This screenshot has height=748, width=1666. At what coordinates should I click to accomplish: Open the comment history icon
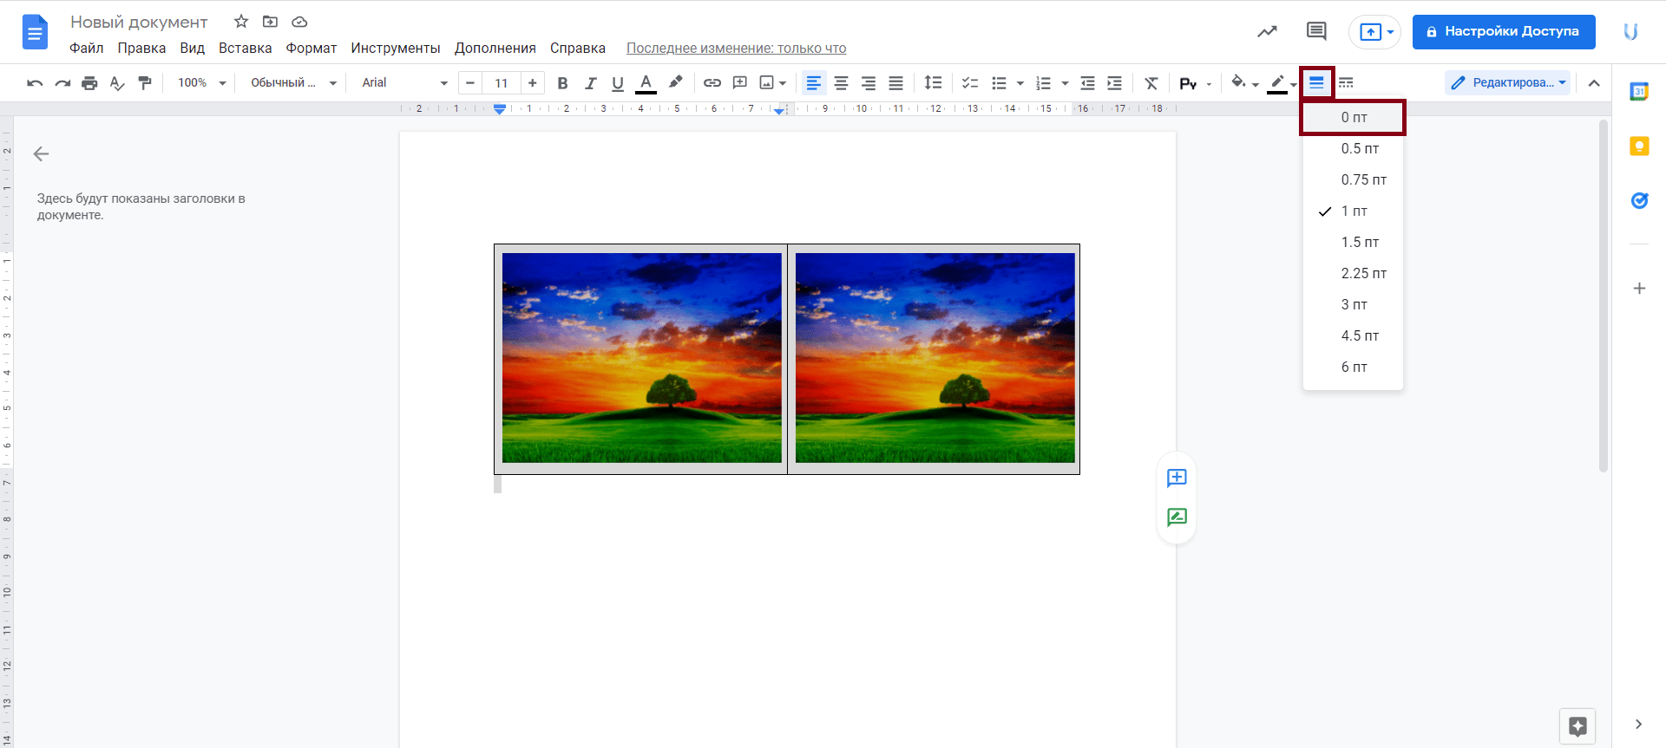1315,32
